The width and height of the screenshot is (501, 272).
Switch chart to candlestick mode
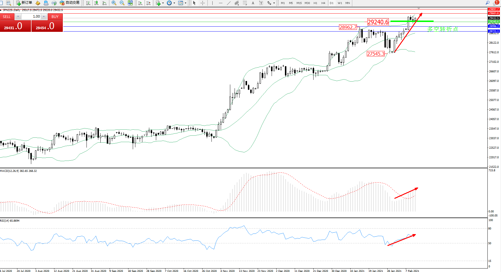tap(96, 3)
